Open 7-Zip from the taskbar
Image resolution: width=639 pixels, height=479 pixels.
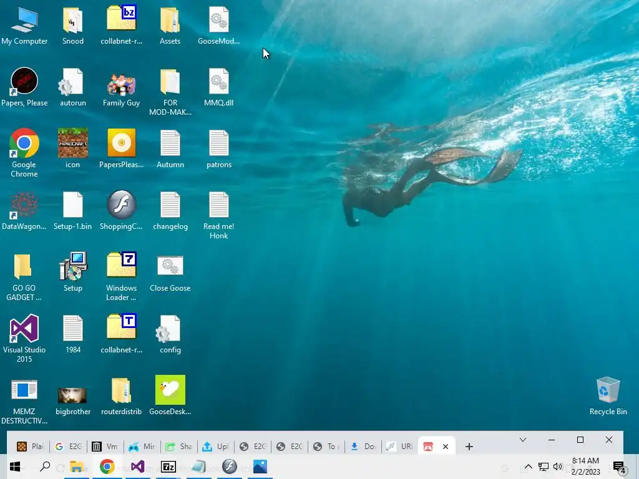tap(168, 467)
